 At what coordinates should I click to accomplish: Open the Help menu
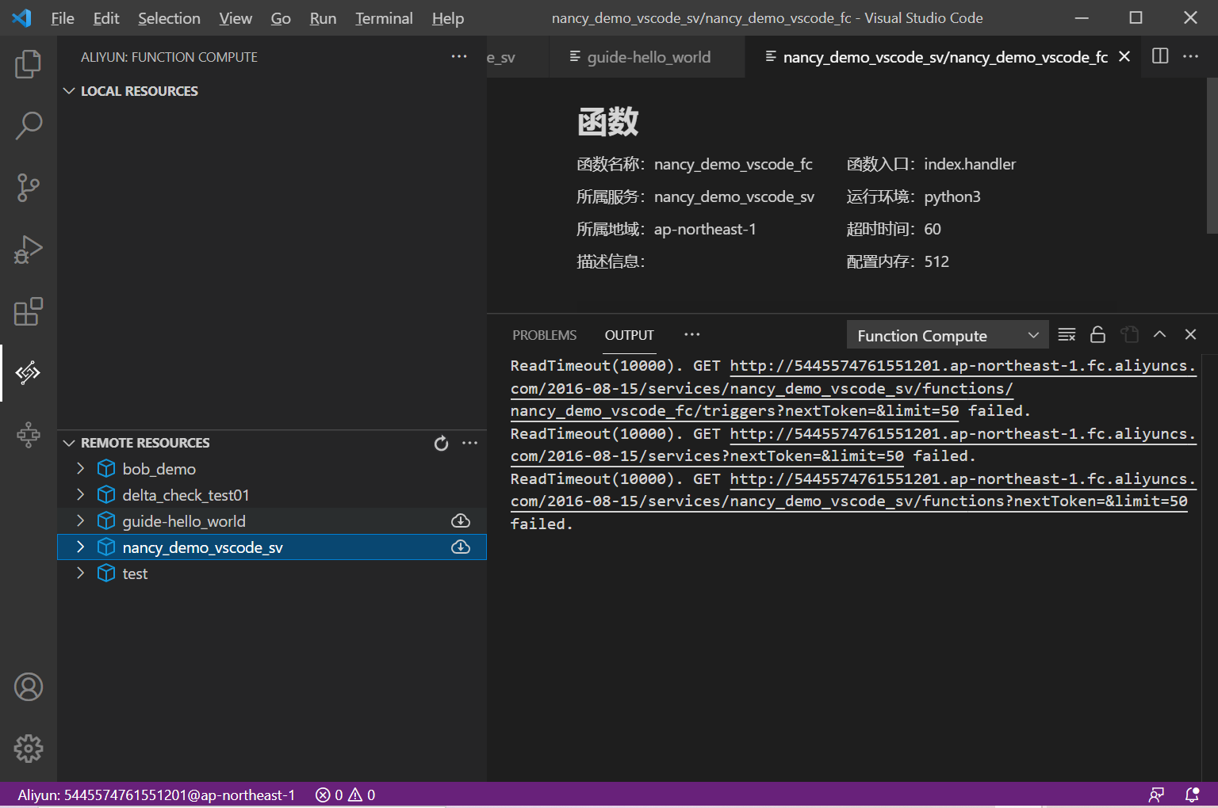(x=448, y=18)
